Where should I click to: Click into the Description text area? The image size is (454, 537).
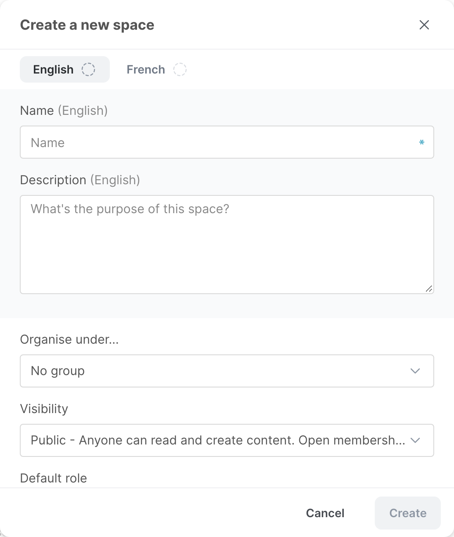pyautogui.click(x=227, y=245)
